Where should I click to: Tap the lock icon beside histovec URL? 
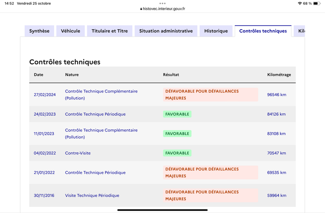[141, 9]
